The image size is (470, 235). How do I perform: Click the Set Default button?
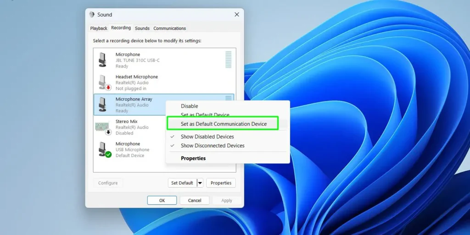182,183
